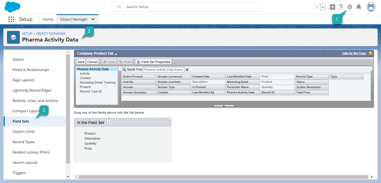Click the horizontal scrollbar at bottom

point(223,177)
